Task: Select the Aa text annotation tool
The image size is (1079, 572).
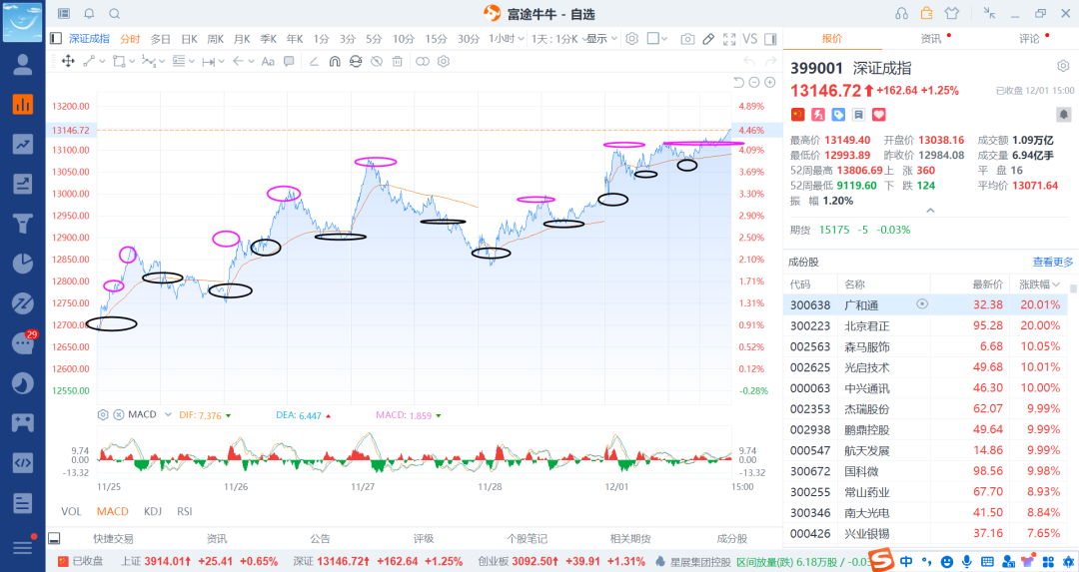Action: click(268, 61)
